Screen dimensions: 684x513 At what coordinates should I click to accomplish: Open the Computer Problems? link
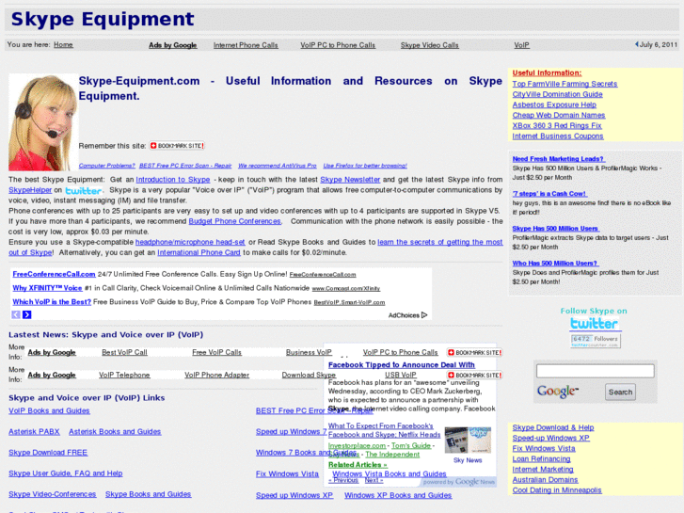107,166
